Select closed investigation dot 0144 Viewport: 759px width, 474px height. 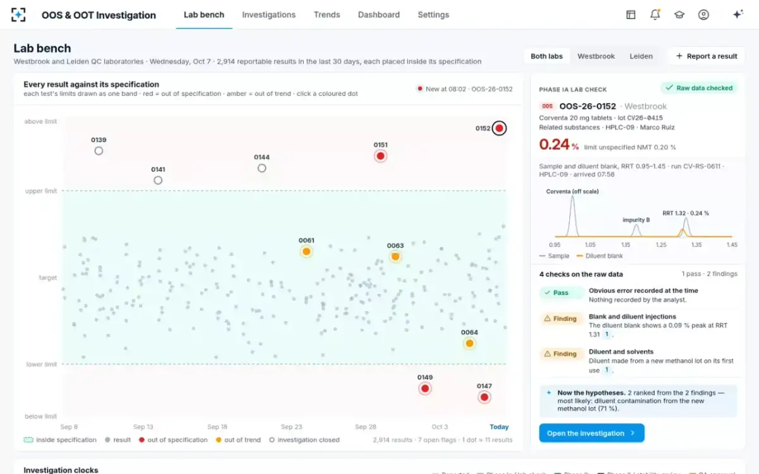[262, 168]
